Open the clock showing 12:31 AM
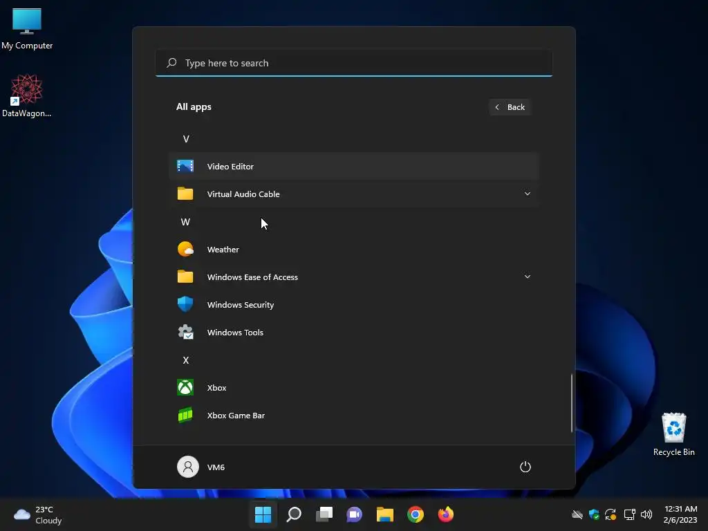Screen dimensions: 708x531 click(680, 514)
